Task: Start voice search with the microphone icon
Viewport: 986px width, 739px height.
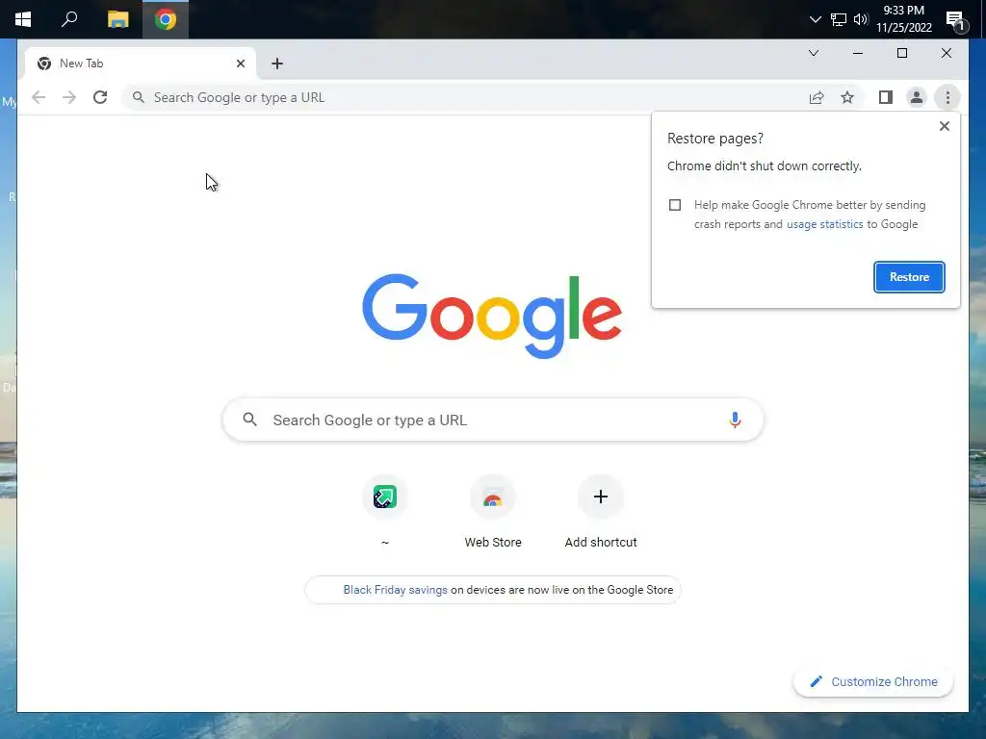Action: click(x=735, y=420)
